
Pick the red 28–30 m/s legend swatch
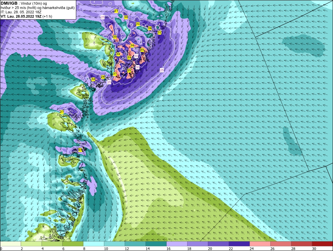click(x=302, y=244)
